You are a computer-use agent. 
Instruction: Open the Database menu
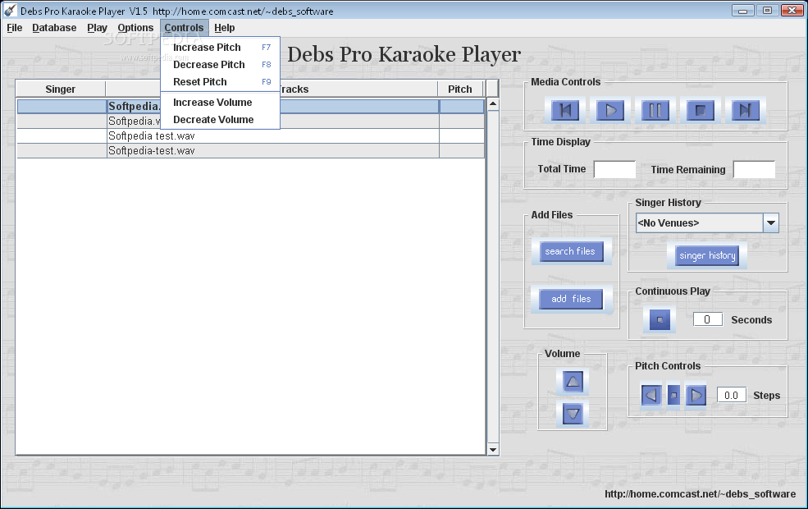(x=54, y=28)
